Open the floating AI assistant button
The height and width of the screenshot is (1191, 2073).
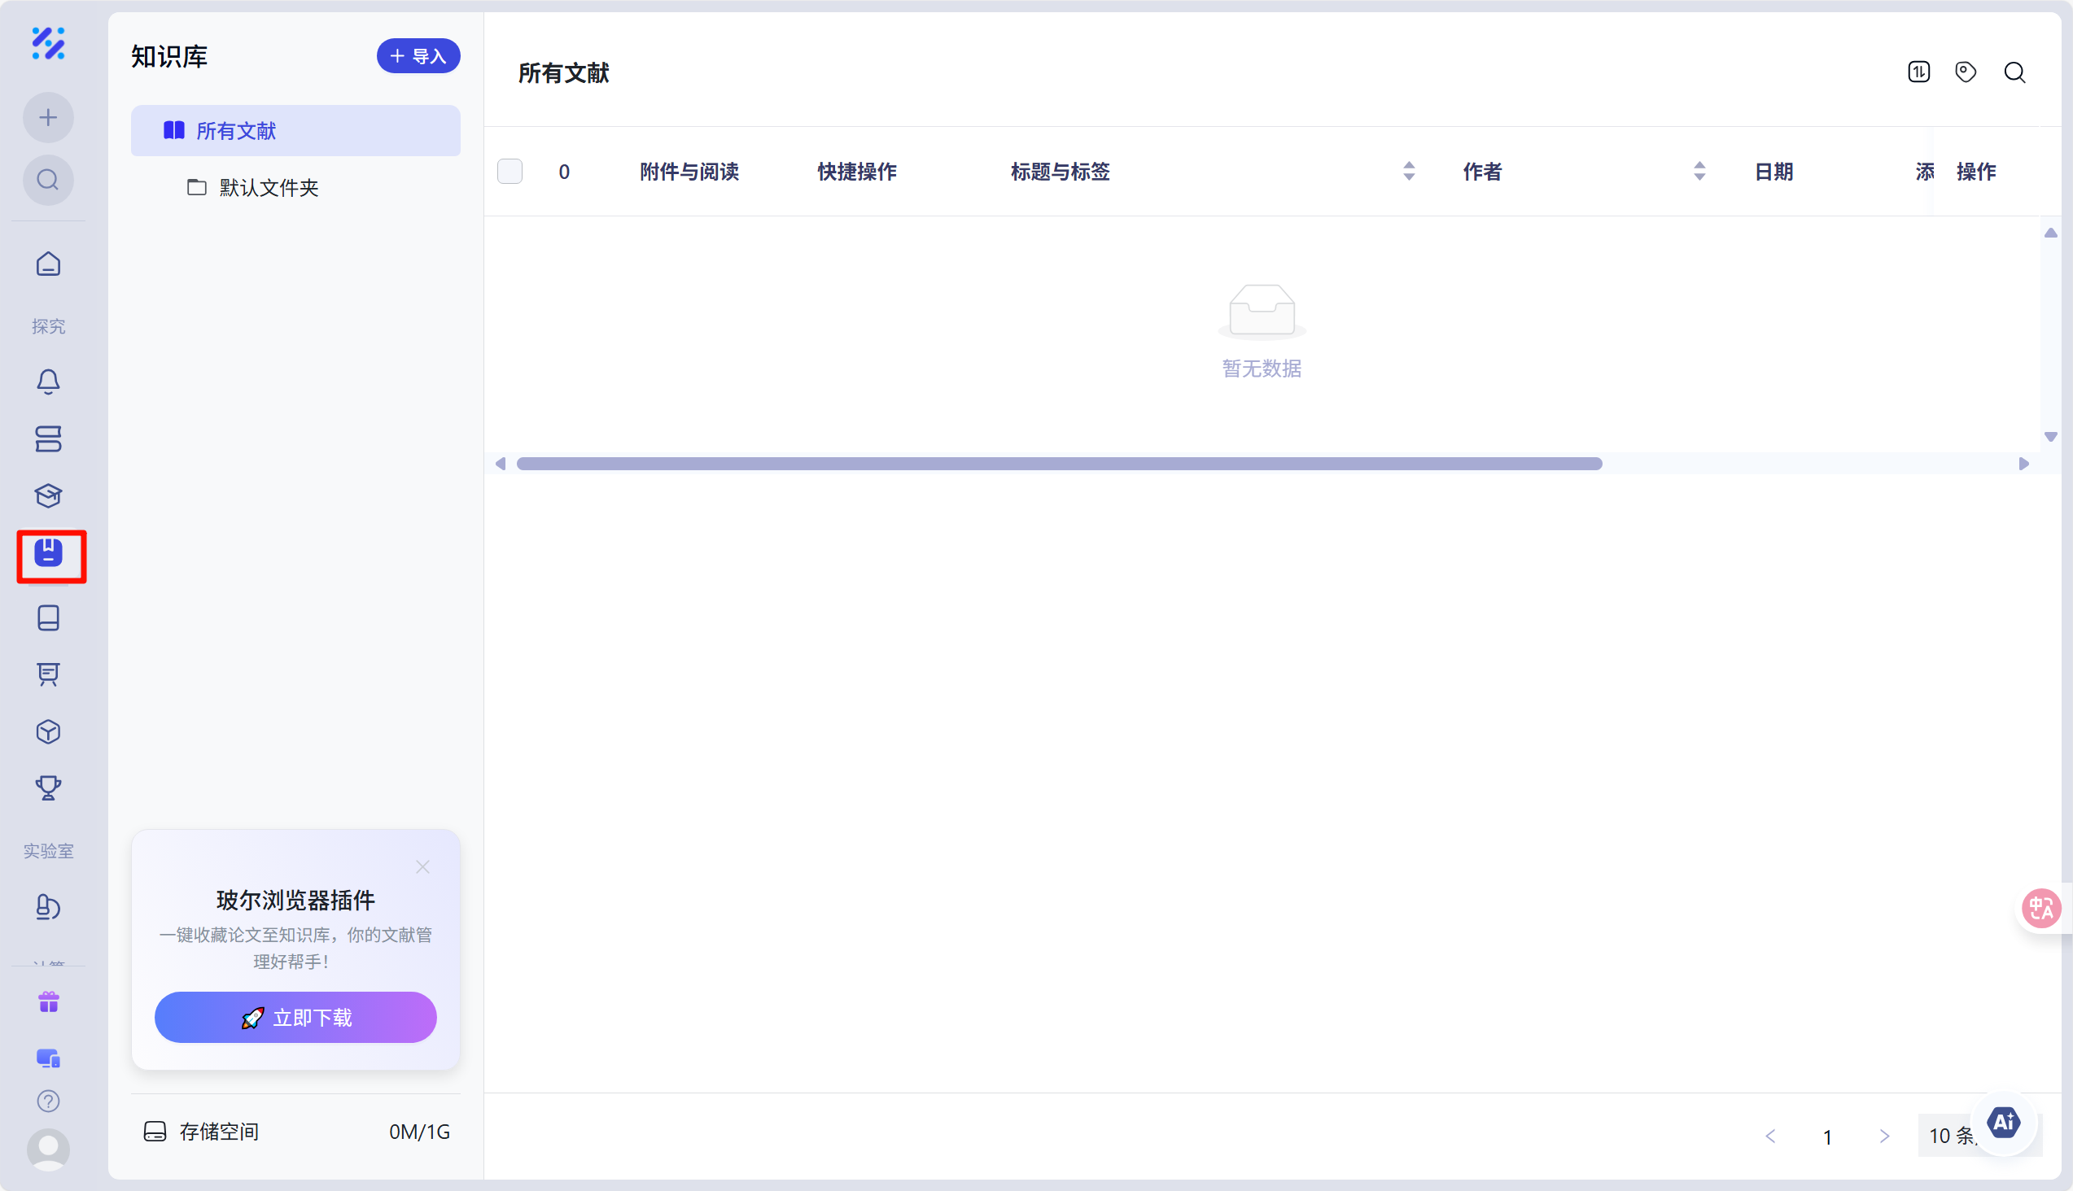tap(2004, 1123)
